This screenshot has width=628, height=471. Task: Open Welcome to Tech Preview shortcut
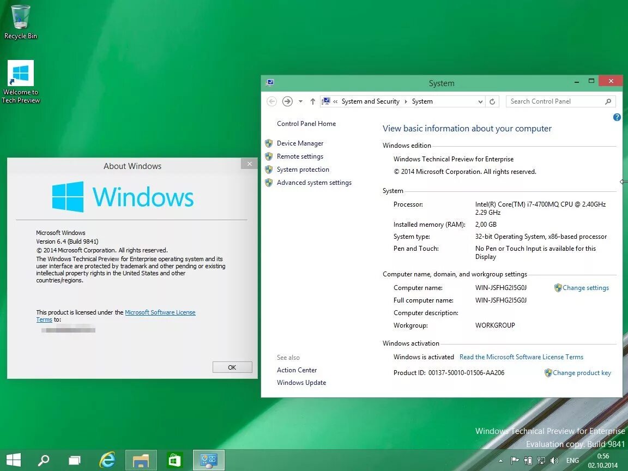coord(20,82)
